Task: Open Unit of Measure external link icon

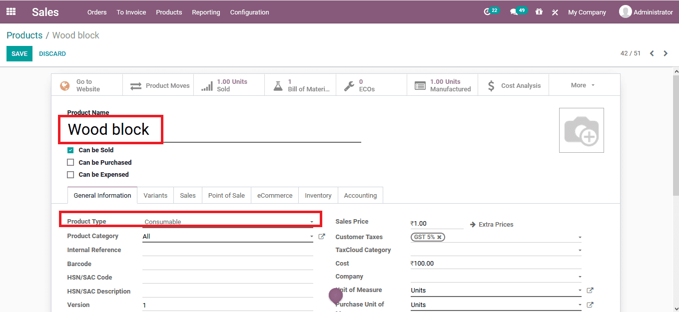Action: 590,290
